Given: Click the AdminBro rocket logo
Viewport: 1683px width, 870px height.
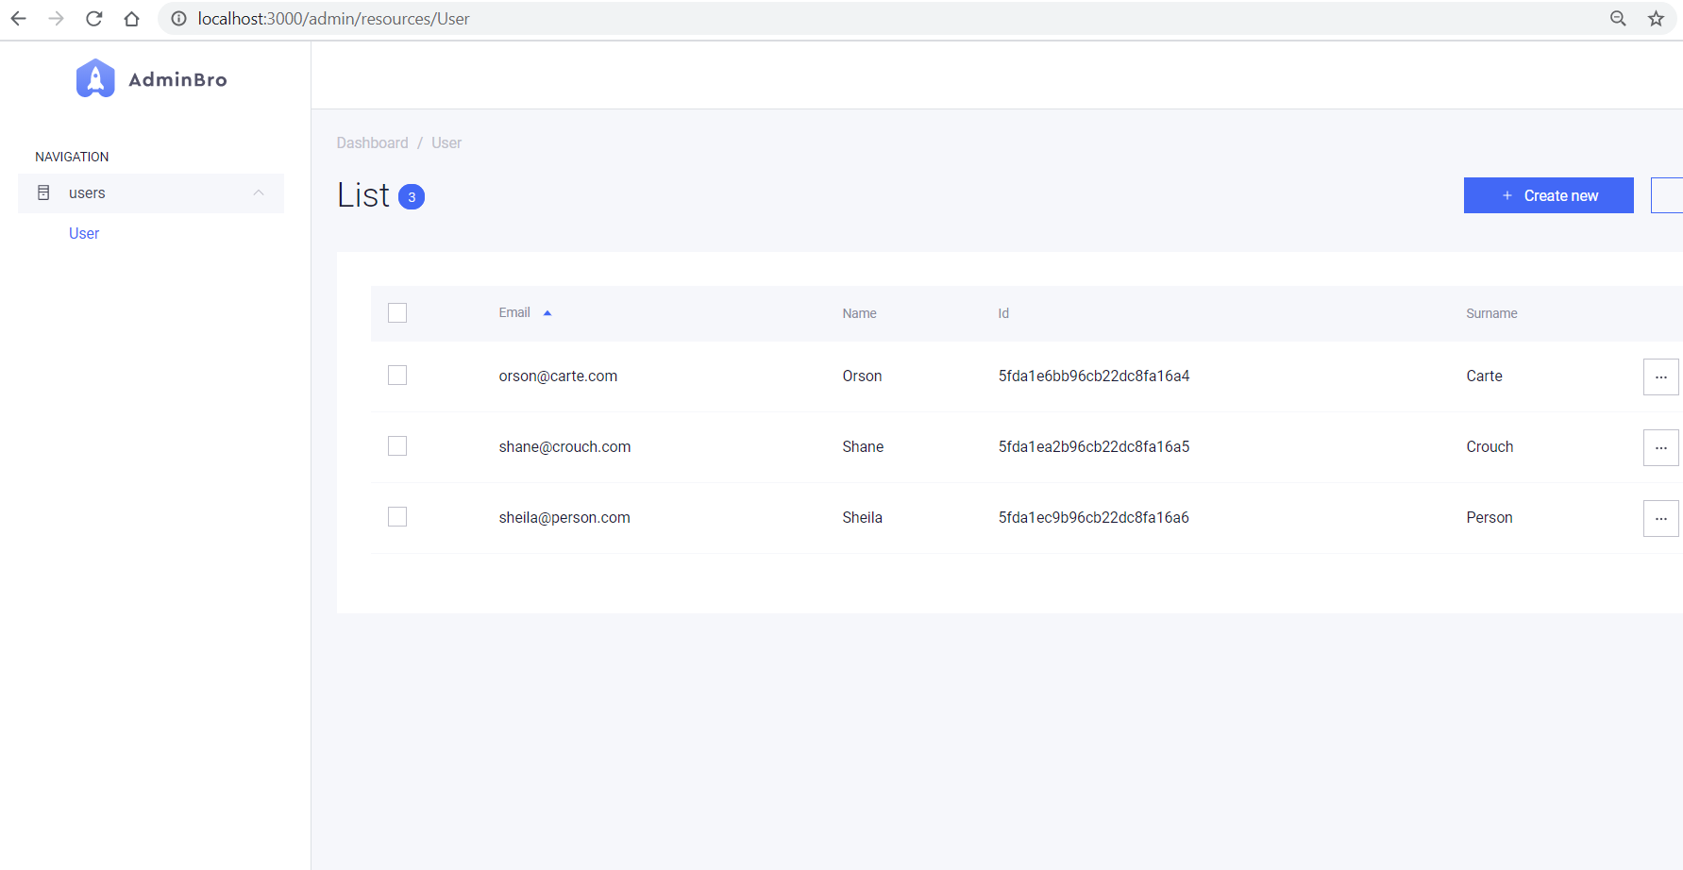Looking at the screenshot, I should pos(94,78).
